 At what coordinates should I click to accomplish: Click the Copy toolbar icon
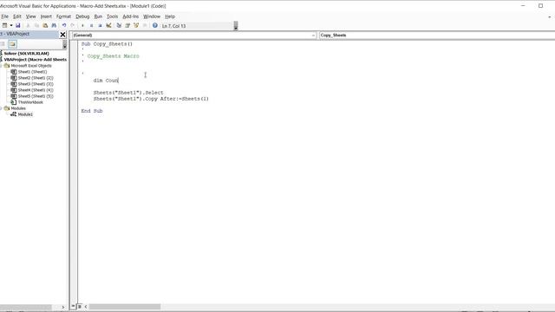tap(36, 25)
